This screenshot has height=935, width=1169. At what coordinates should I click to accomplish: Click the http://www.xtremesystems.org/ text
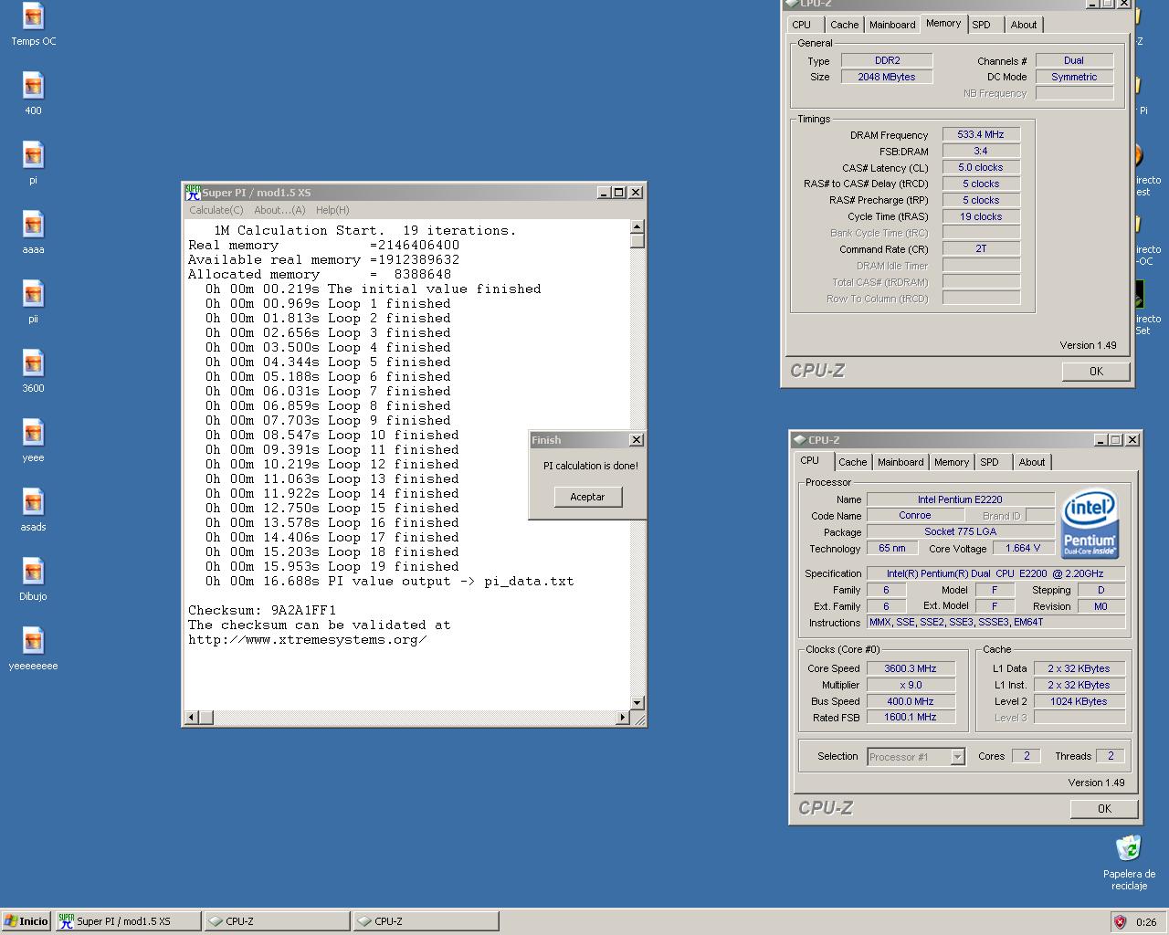(307, 639)
